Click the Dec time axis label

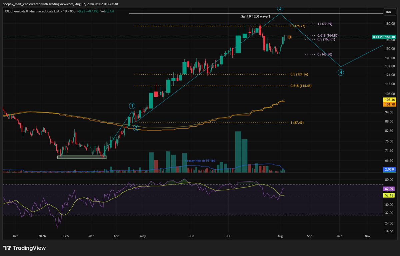(16, 236)
